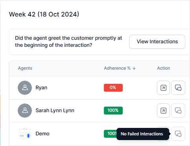Click Sarah Lynn Lynn's avatar icon
The width and height of the screenshot is (190, 146).
tap(25, 111)
